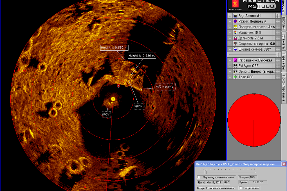287x191 pixels.
Task: Click plus button on Ориен. row
Action: (x=278, y=71)
